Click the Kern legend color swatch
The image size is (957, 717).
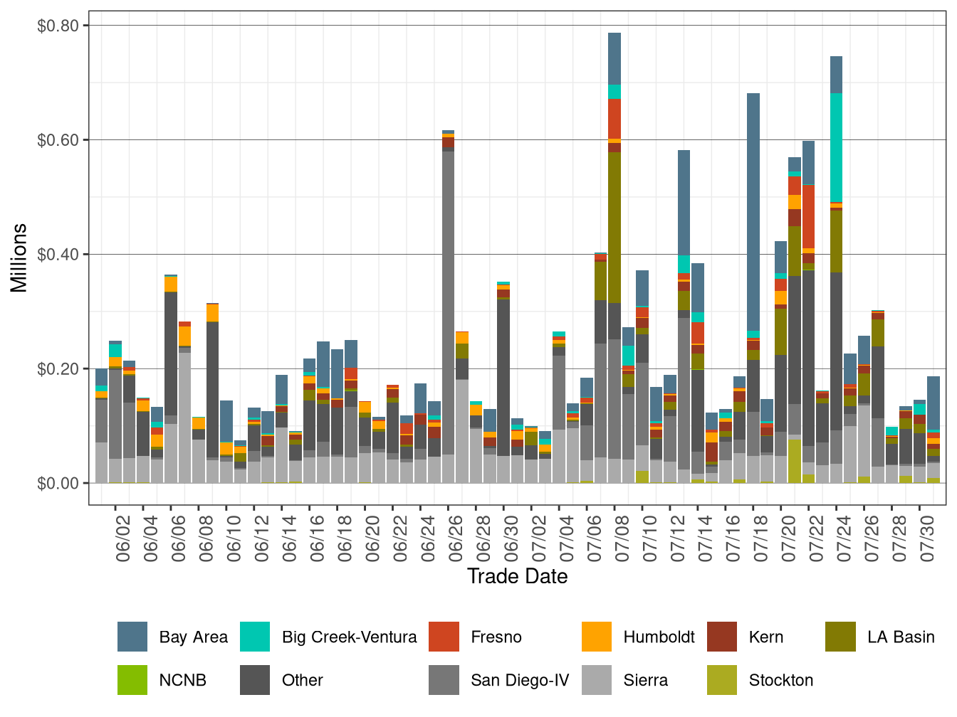coord(722,637)
